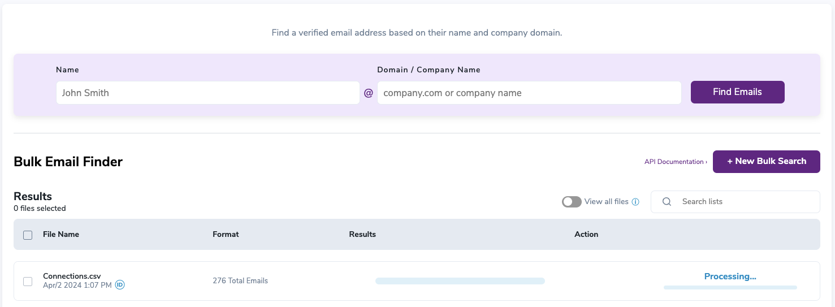Click the info icon next to View all files

[635, 202]
